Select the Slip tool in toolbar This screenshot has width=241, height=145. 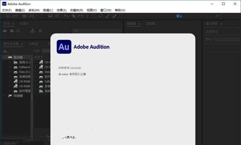point(80,16)
